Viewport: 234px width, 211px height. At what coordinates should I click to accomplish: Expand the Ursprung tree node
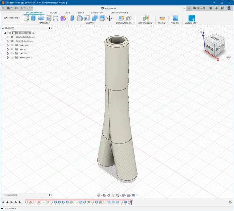(x=7, y=45)
